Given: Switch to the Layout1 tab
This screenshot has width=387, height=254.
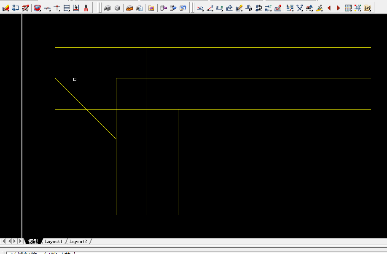Looking at the screenshot, I should coord(54,241).
